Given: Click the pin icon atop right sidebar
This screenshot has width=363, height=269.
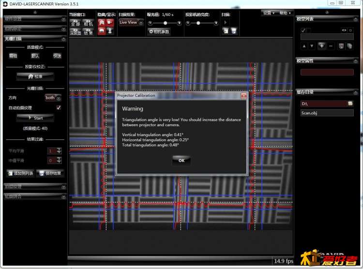Looking at the screenshot, I should [327, 12].
